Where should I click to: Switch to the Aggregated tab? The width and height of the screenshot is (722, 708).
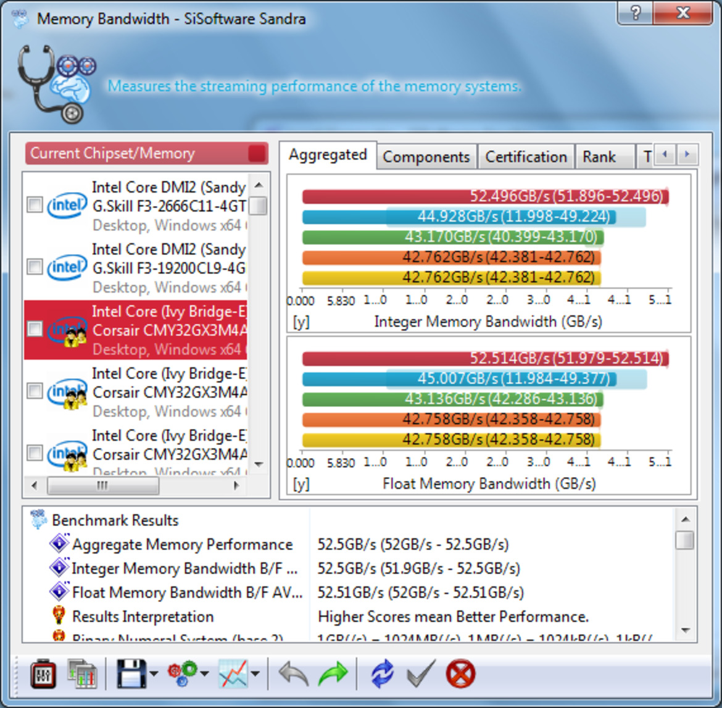coord(328,155)
